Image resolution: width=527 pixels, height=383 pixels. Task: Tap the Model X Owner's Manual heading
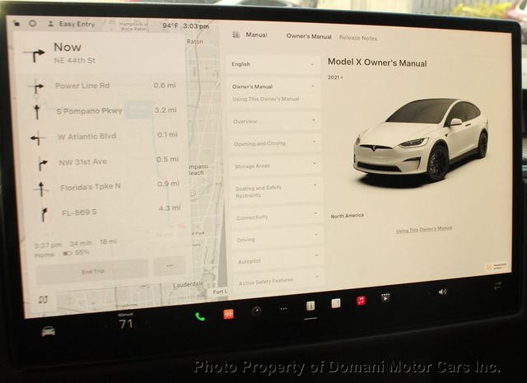coord(377,63)
